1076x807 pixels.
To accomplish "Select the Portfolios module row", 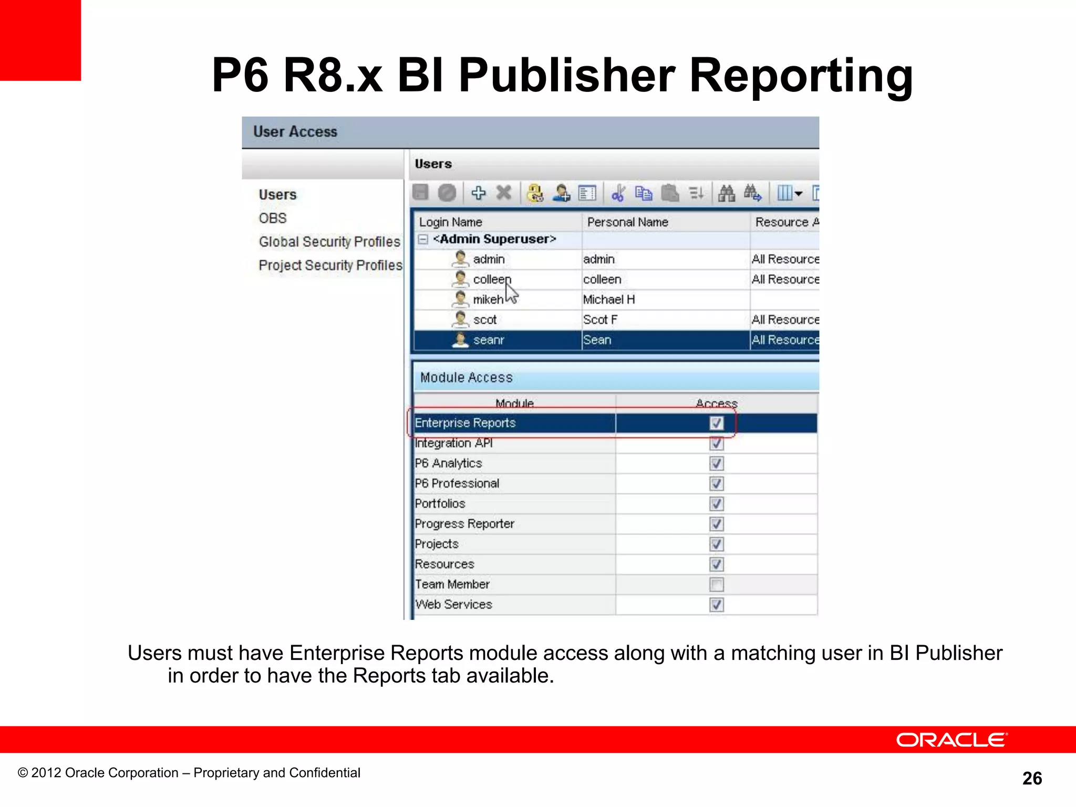I will tap(616, 504).
